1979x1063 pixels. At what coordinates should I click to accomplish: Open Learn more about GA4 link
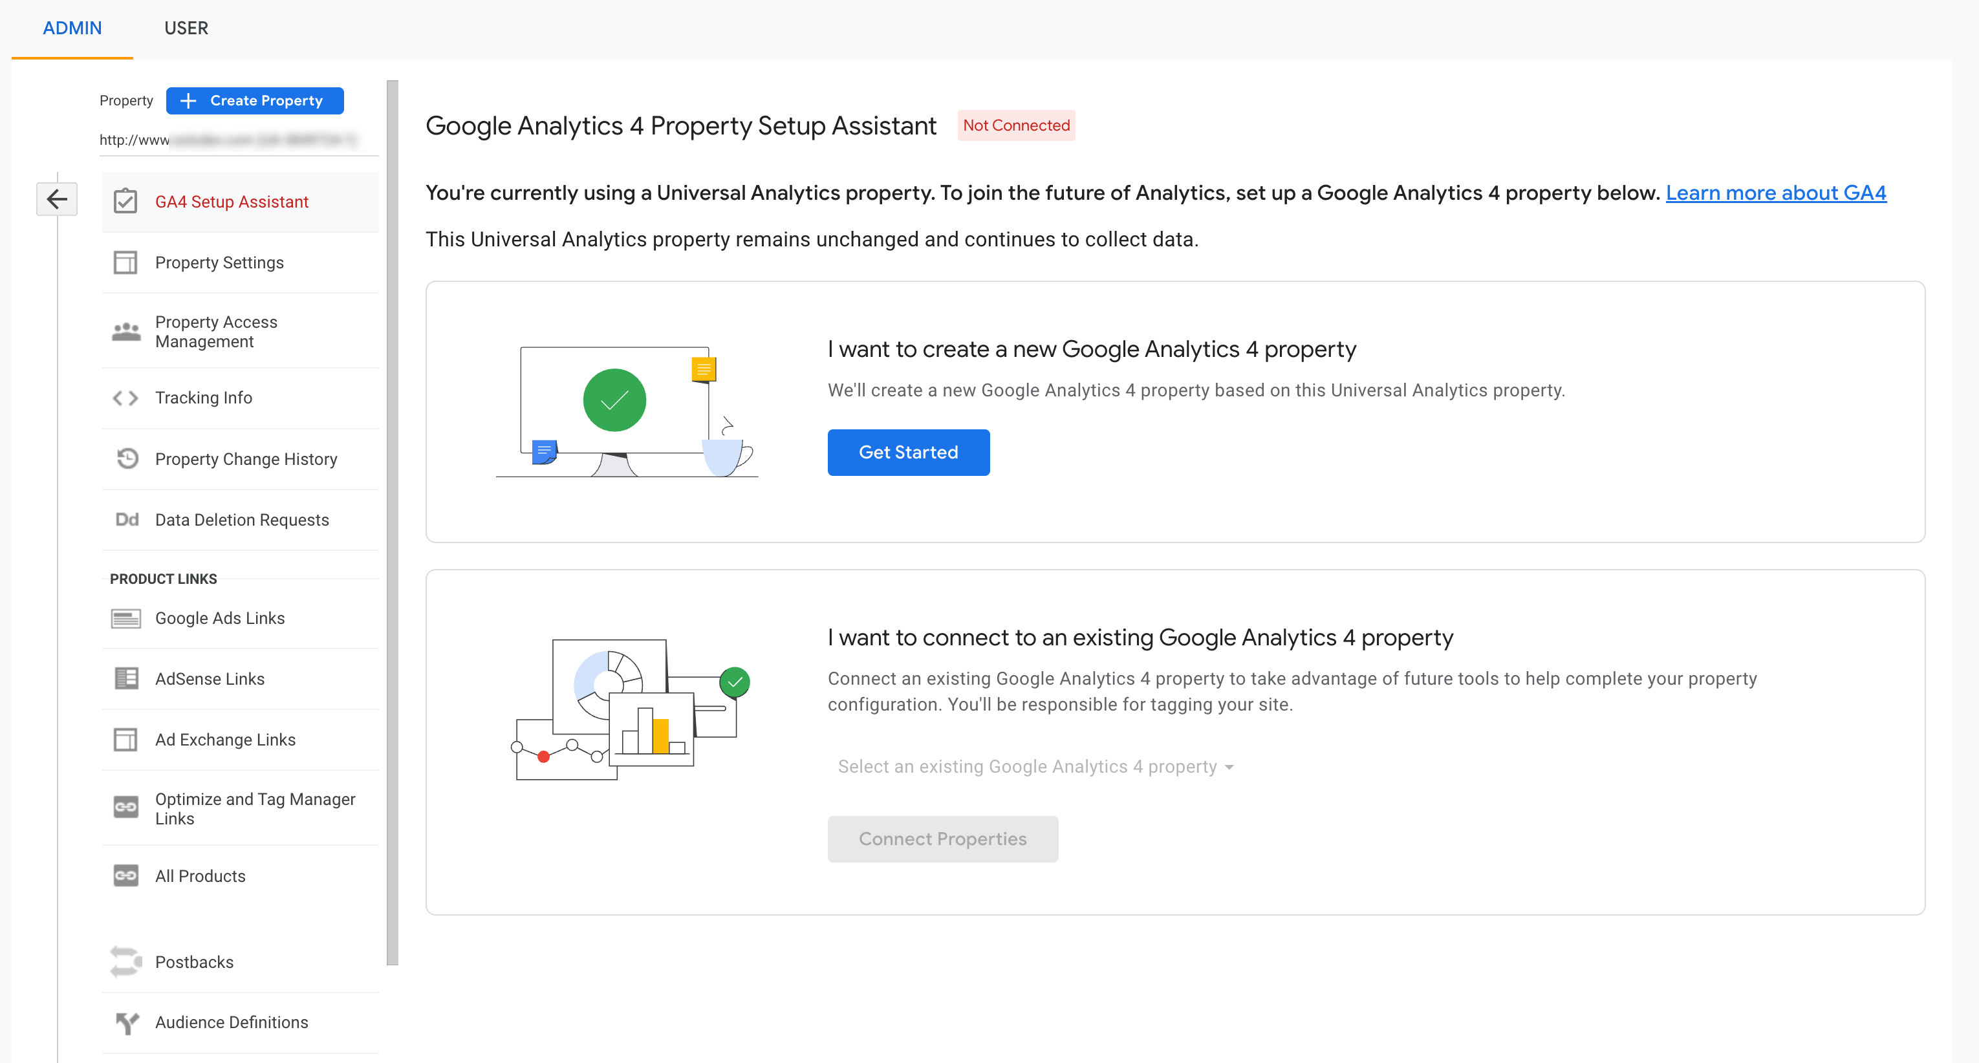1775,193
